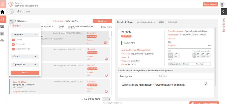This screenshot has height=104, width=227.
Task: Uncheck the Solicitante checkbox
Action: [x=13, y=44]
